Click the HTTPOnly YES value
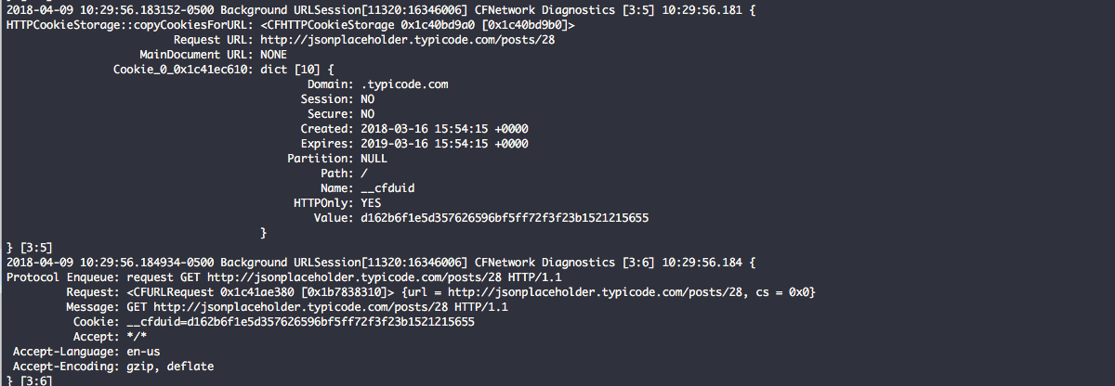Image resolution: width=1115 pixels, height=386 pixels. (x=371, y=203)
